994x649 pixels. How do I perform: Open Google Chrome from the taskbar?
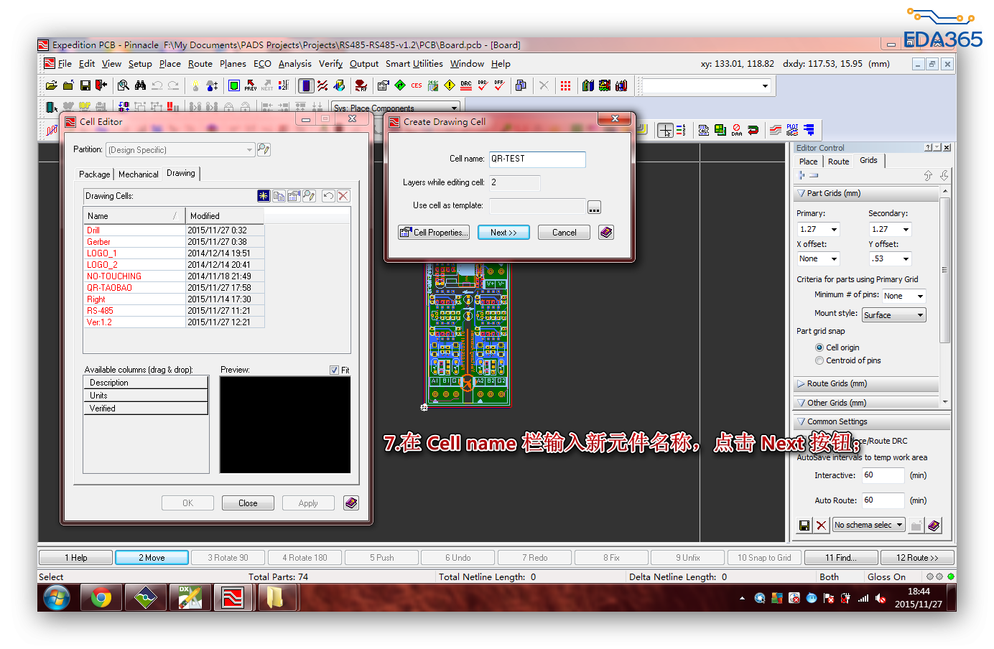[x=101, y=597]
